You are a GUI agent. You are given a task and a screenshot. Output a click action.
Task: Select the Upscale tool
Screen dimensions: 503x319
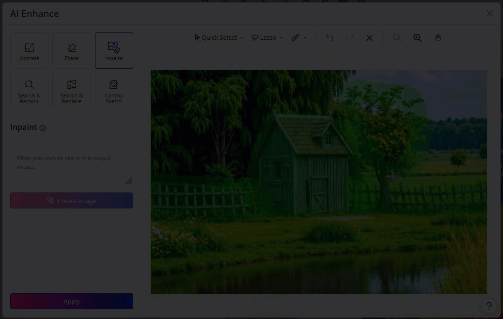[x=29, y=51]
